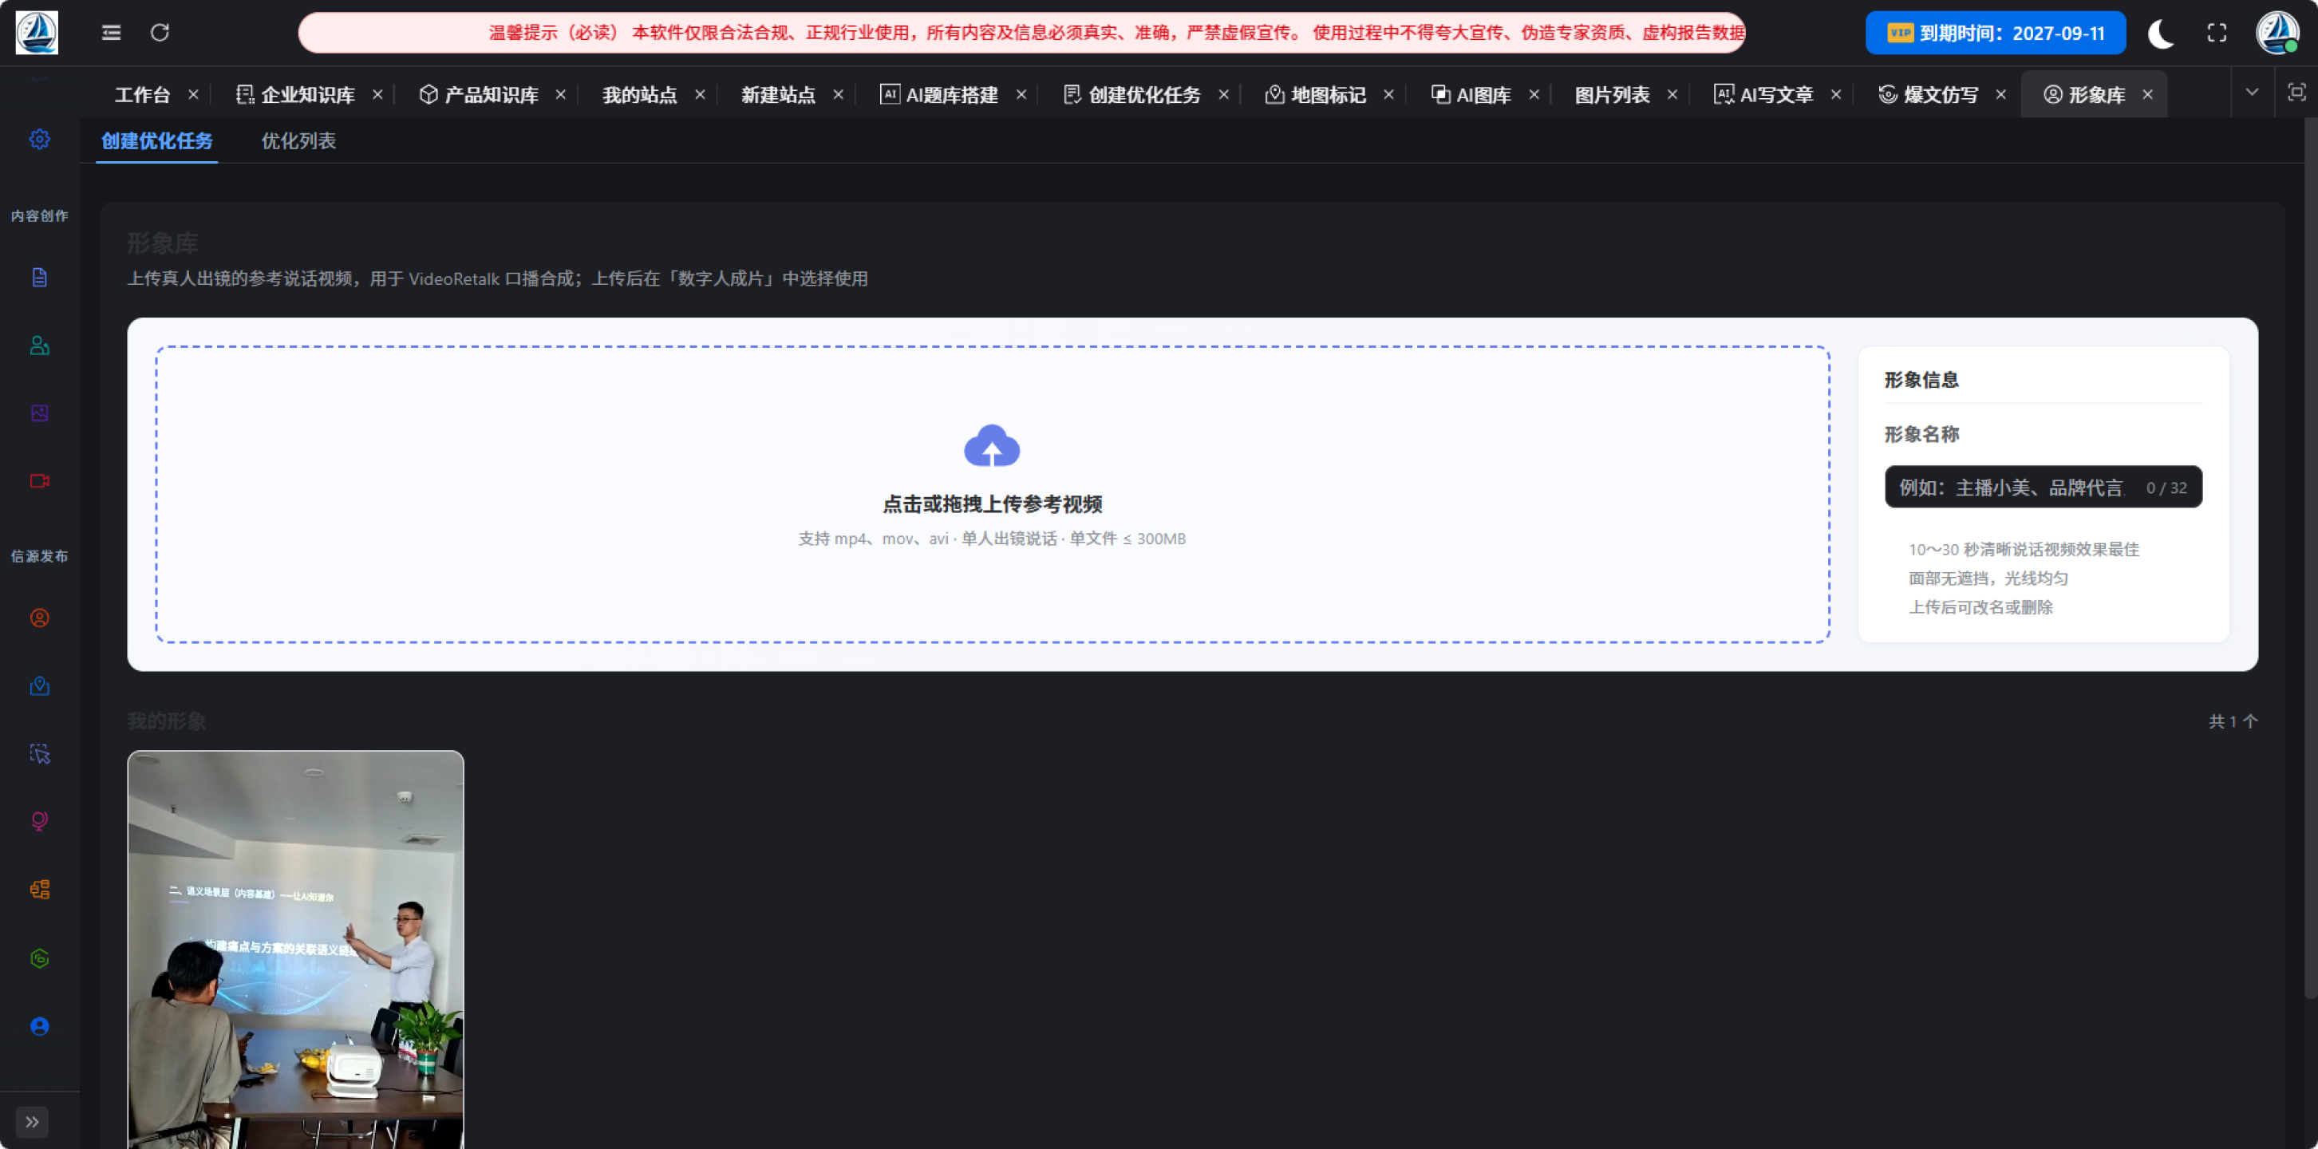Focus the 形象名称 input field

pyautogui.click(x=2044, y=487)
